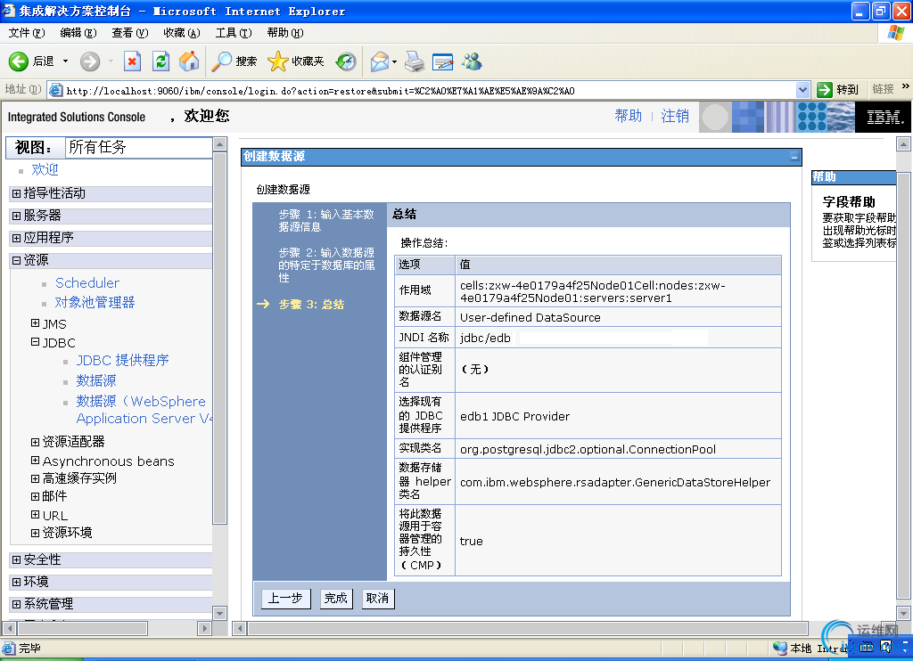The width and height of the screenshot is (913, 661).
Task: Click the Print icon
Action: [x=415, y=61]
